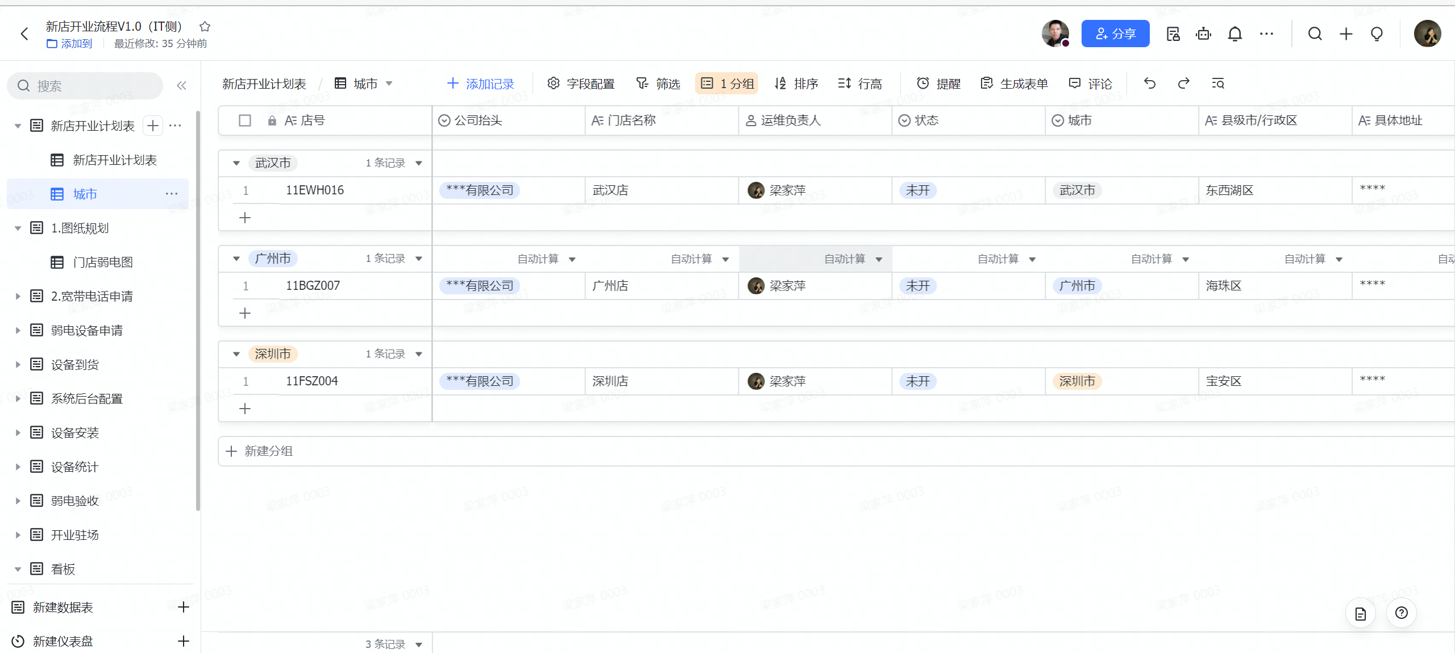Add a row under the 广州市 group
Screen dimensions: 1455x653
[245, 313]
